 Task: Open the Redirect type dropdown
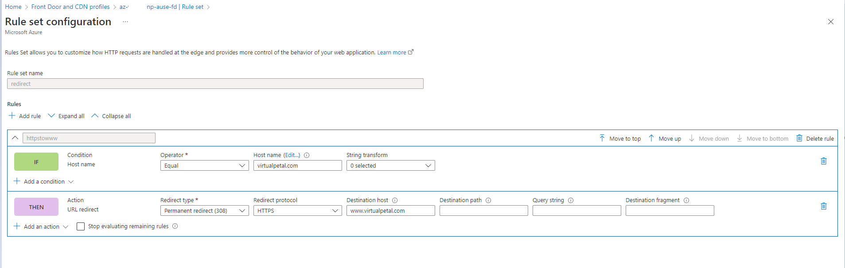(x=205, y=211)
